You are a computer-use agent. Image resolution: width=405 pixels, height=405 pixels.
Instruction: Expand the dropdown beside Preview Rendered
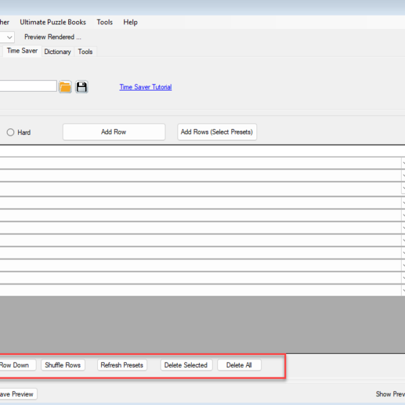tap(8, 37)
